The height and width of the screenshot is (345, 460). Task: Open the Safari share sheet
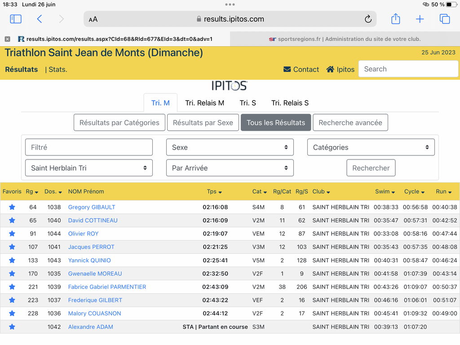(x=395, y=19)
